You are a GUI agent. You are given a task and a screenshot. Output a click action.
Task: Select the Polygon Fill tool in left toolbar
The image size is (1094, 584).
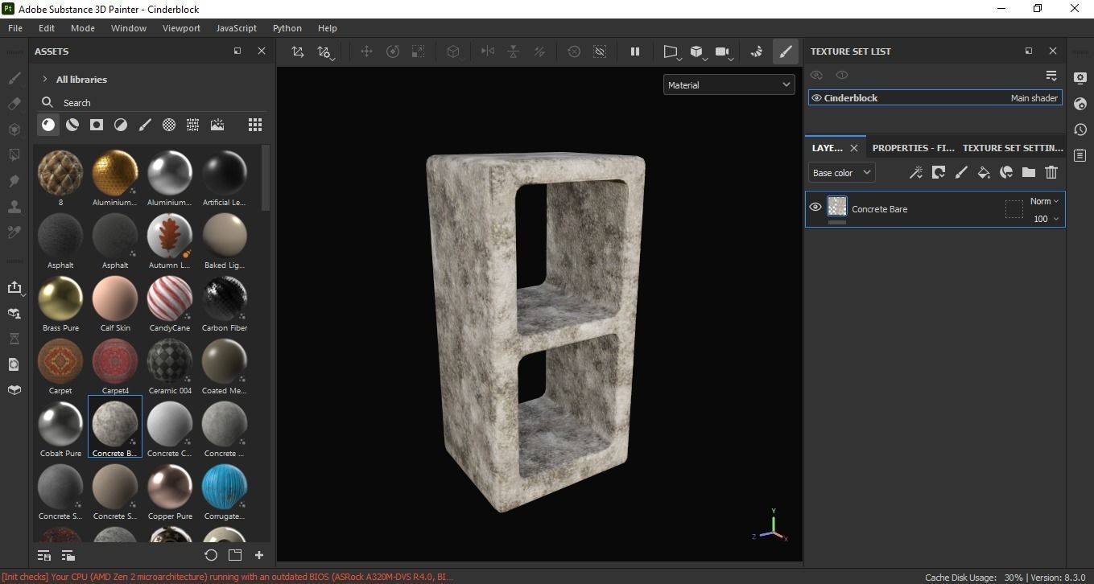14,155
